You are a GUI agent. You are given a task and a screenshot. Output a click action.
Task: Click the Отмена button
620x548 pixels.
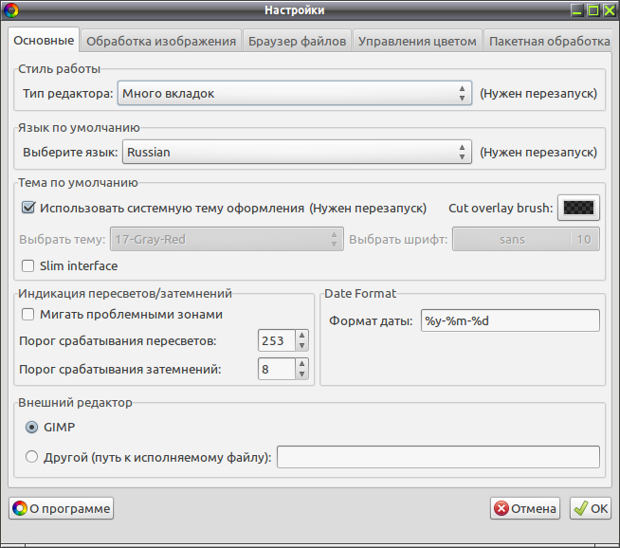(525, 508)
